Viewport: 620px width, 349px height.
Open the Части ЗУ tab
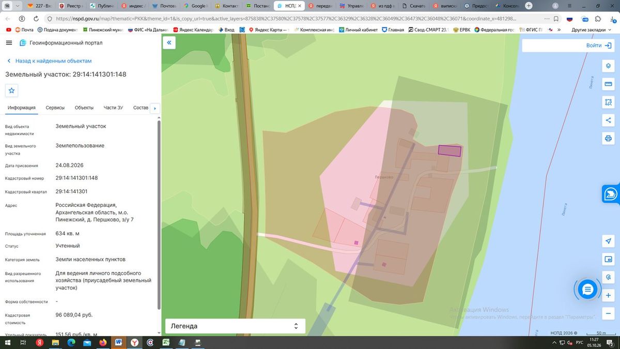113,108
